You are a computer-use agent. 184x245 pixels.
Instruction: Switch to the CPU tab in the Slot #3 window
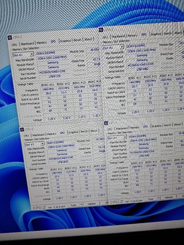pos(26,136)
